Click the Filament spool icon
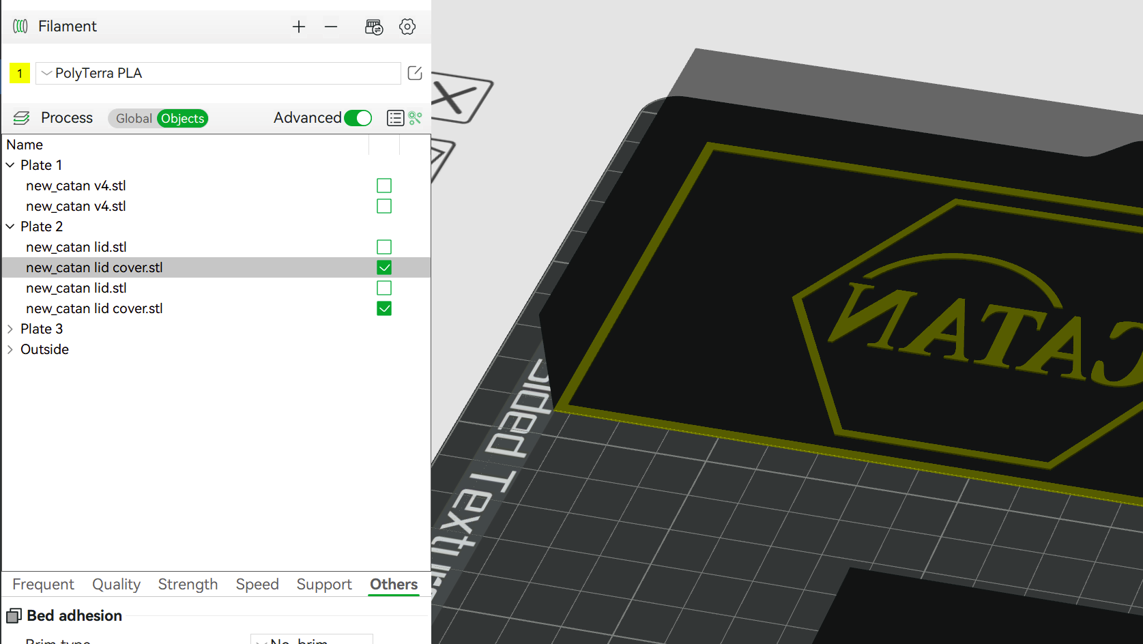 coord(20,26)
